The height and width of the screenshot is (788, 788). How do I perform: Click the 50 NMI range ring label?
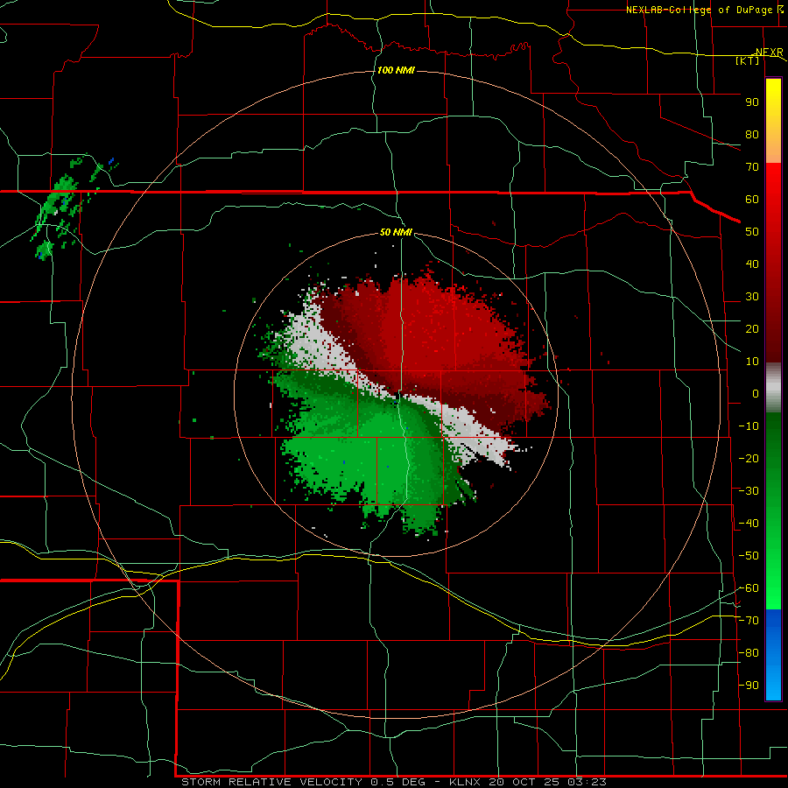point(396,232)
